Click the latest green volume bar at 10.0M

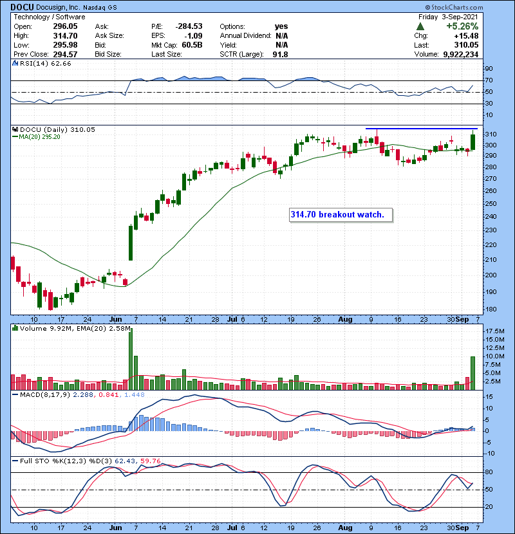473,373
